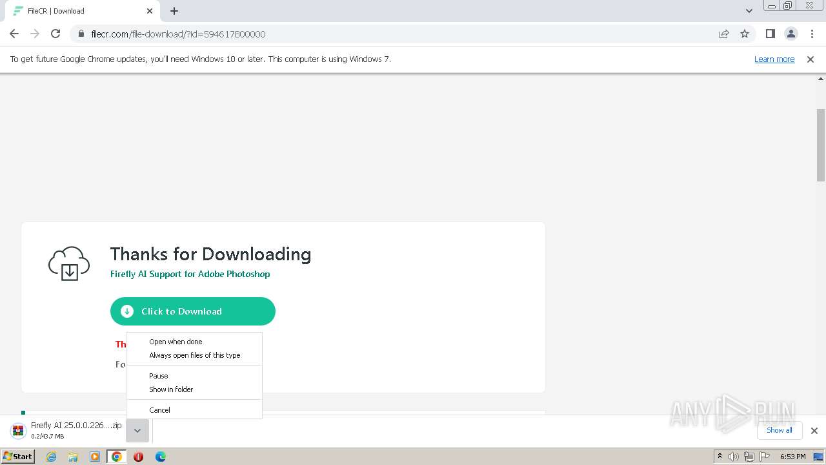
Task: Open the Learn more link
Action: coord(774,59)
